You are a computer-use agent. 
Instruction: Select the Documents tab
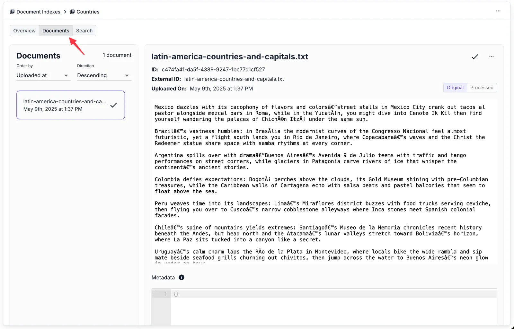tap(56, 30)
